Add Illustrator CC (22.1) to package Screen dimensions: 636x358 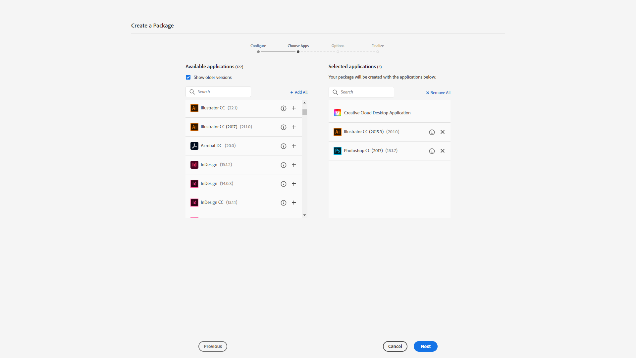click(x=294, y=108)
